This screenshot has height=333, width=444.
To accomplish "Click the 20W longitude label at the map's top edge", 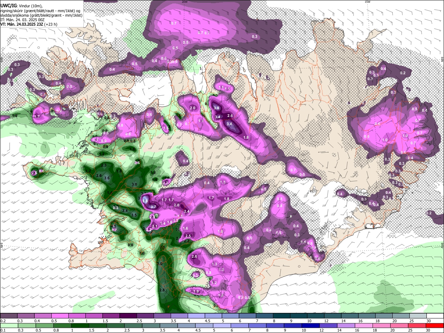I will click(x=185, y=2).
